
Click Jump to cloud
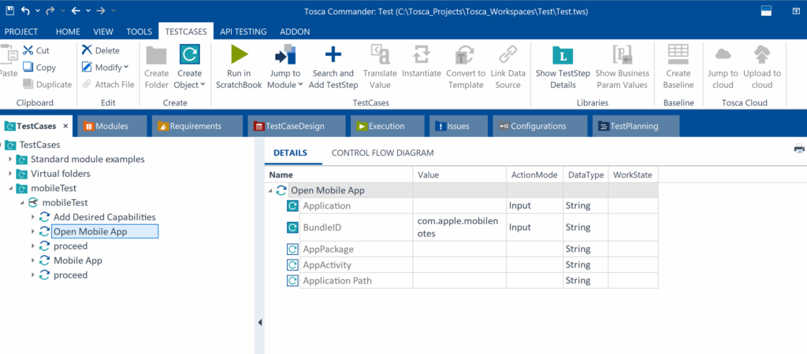click(723, 67)
